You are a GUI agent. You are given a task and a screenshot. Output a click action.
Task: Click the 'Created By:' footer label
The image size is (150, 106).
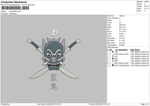pos(5,104)
